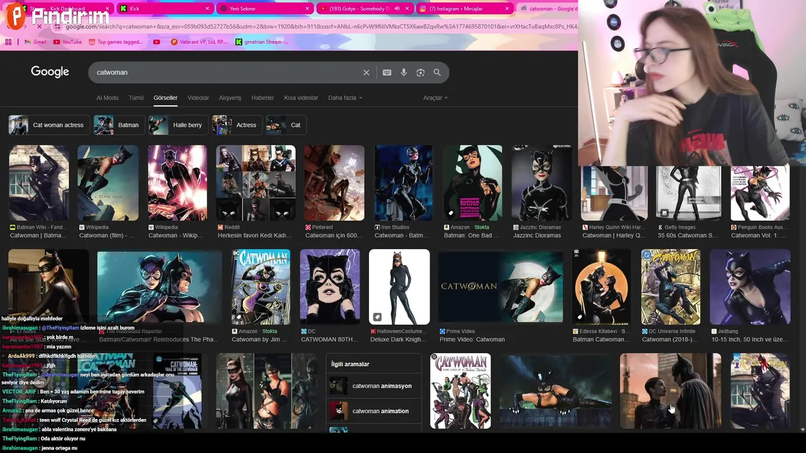Open the Iron Studios Catwoman image
This screenshot has width=806, height=453.
(404, 183)
